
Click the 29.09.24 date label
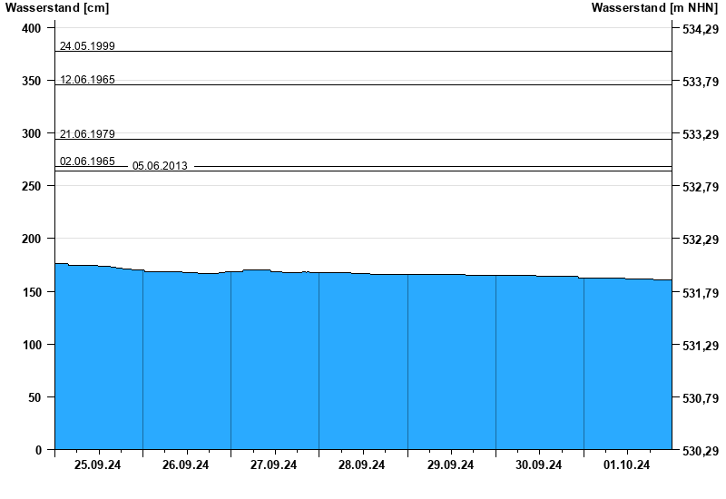coord(450,465)
